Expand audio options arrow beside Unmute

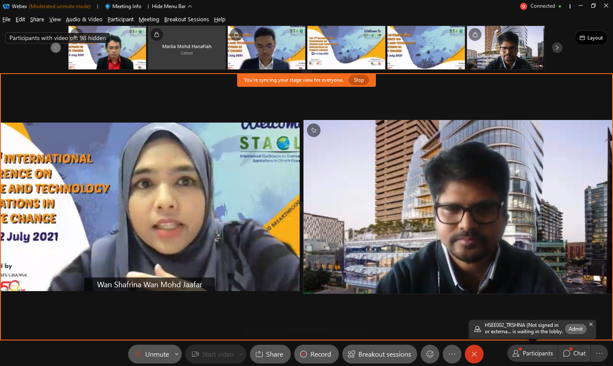(177, 354)
